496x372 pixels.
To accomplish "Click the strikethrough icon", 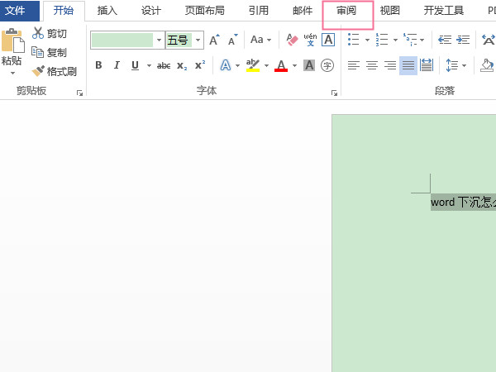I will (164, 65).
